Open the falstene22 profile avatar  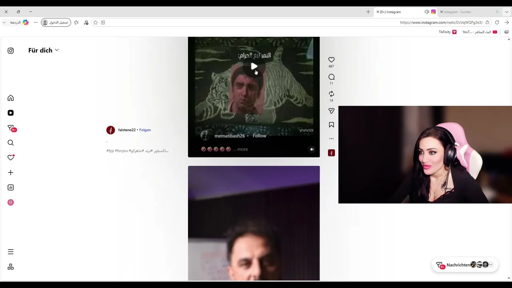click(x=111, y=130)
